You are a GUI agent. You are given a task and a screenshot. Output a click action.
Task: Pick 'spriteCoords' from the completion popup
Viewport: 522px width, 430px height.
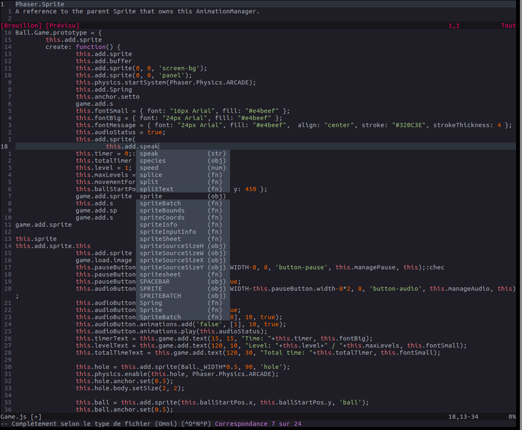[183, 218]
